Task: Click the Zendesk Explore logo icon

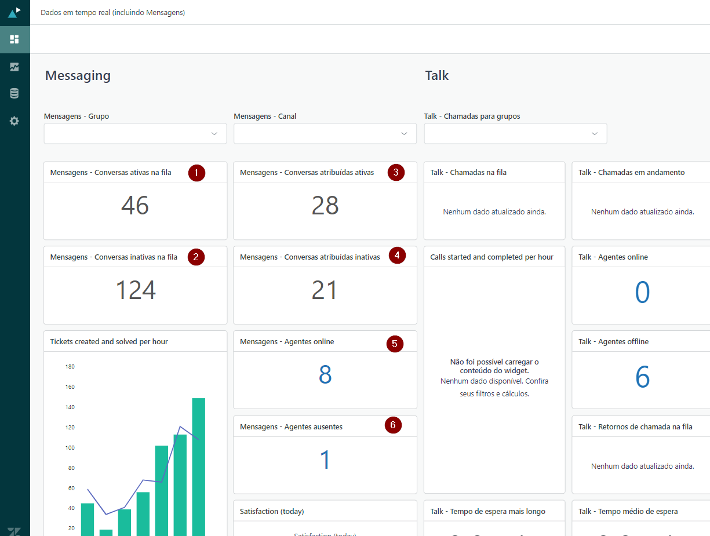Action: point(14,12)
